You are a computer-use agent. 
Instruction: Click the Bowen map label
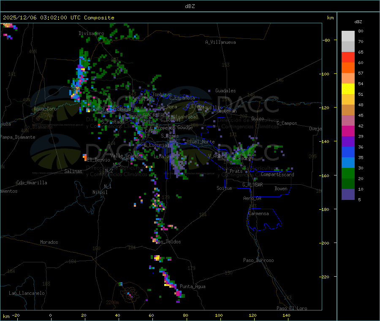281,189
